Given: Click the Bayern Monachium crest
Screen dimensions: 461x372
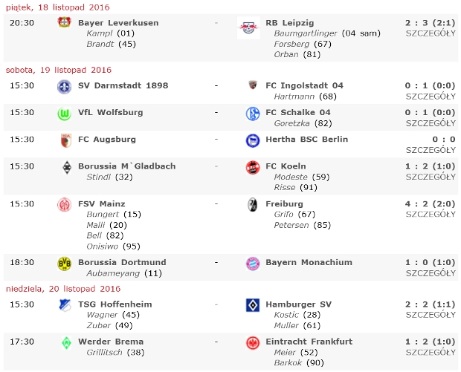Looking at the screenshot, I should [x=252, y=263].
